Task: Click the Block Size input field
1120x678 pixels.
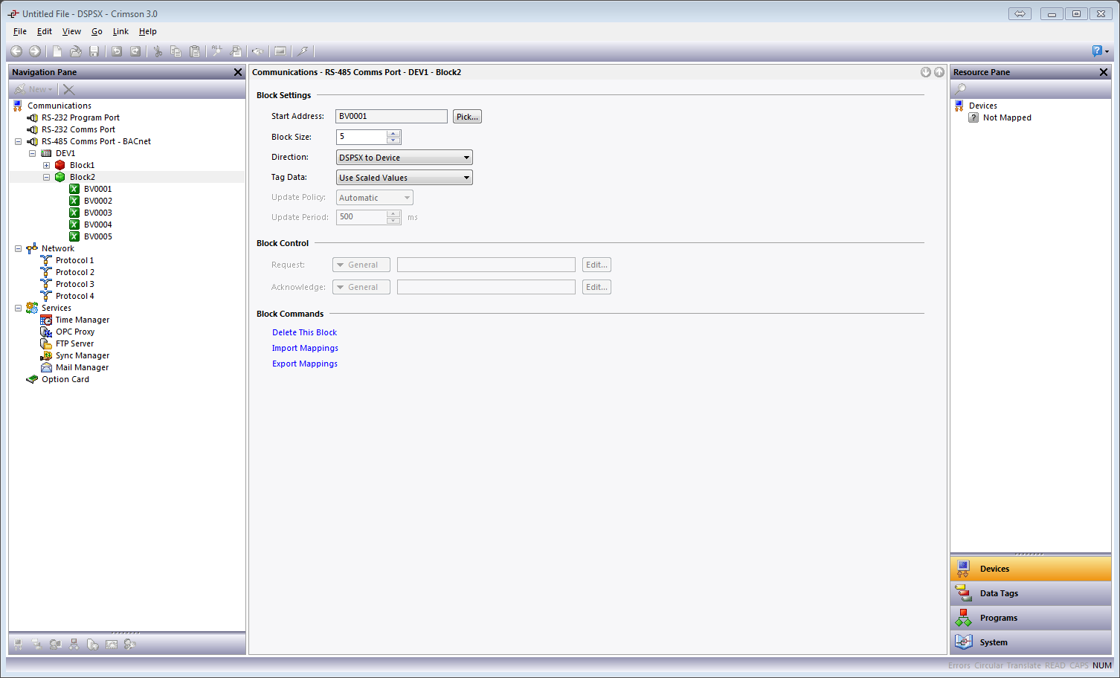Action: pos(361,137)
